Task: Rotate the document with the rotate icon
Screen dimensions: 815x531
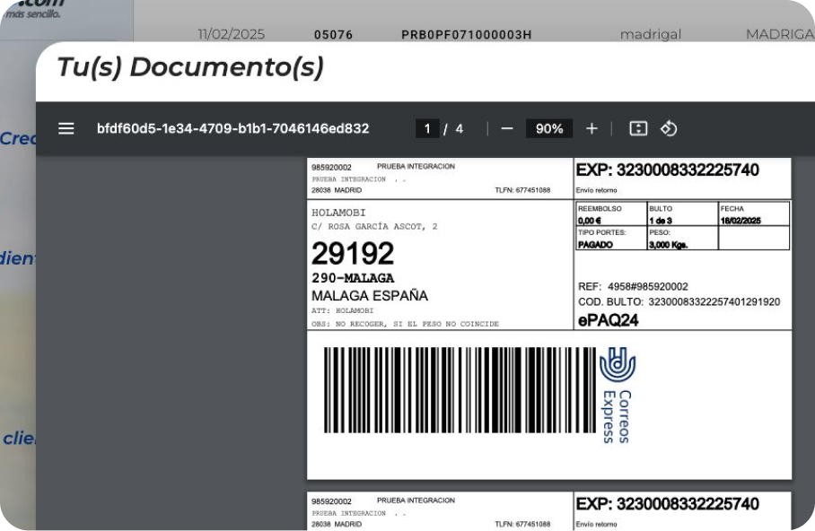Action: point(668,128)
